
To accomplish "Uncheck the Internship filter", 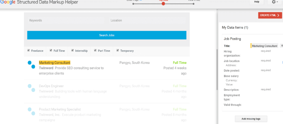I will 73,51.
